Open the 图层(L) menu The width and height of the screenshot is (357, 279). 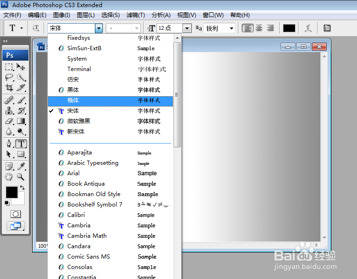tap(86, 15)
